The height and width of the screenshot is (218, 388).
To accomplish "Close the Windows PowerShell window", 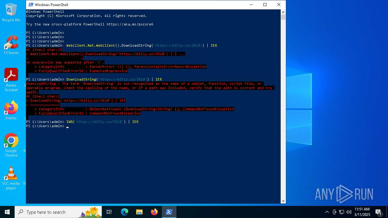I will pos(279,5).
